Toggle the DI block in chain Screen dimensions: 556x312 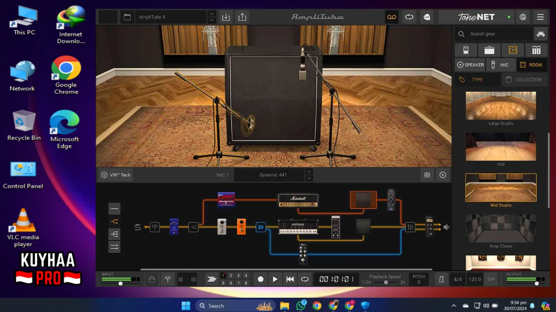(261, 227)
